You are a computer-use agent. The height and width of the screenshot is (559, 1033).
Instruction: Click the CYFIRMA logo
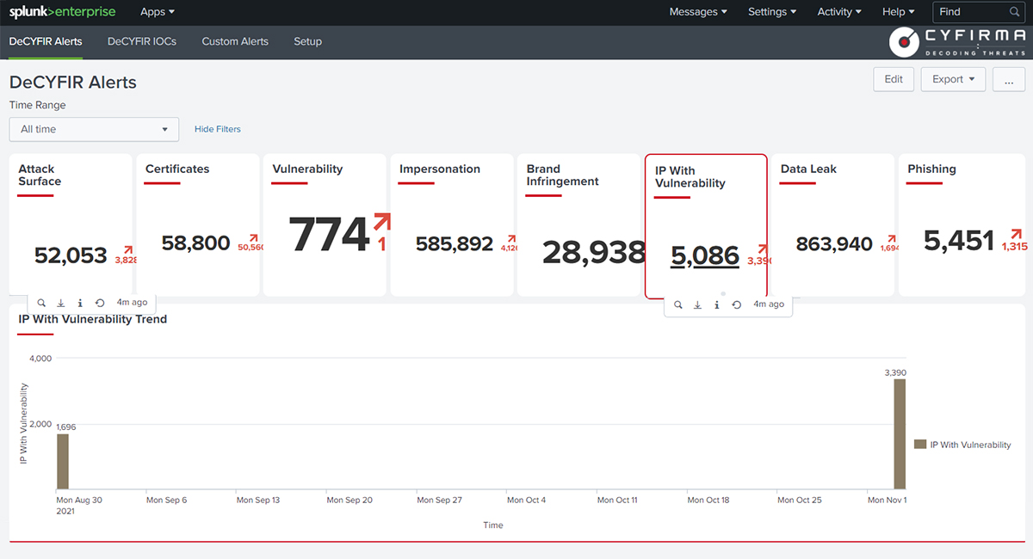958,42
